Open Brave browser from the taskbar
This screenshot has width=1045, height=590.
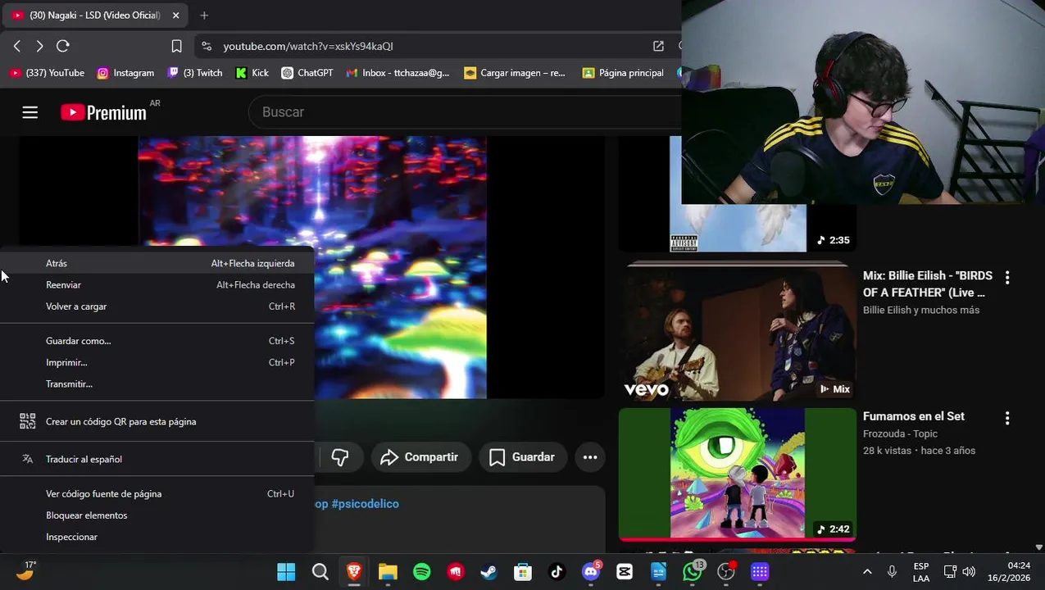354,572
